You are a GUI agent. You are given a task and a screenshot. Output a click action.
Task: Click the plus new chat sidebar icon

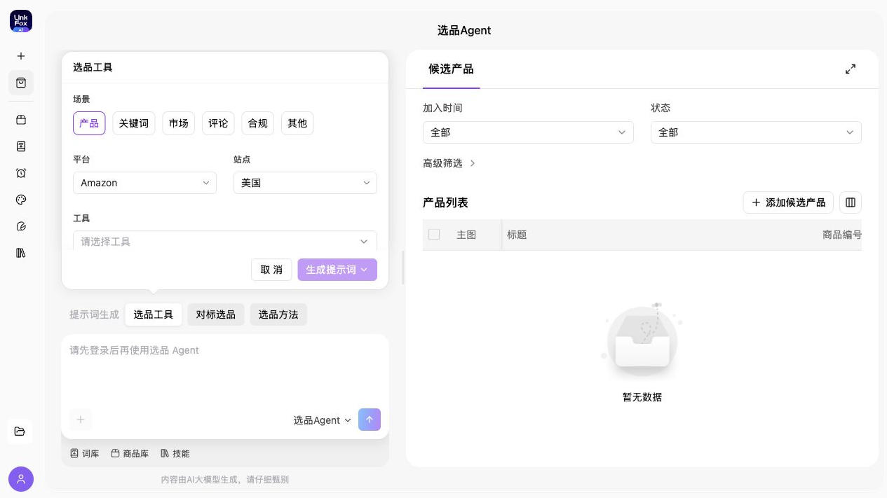[x=21, y=56]
